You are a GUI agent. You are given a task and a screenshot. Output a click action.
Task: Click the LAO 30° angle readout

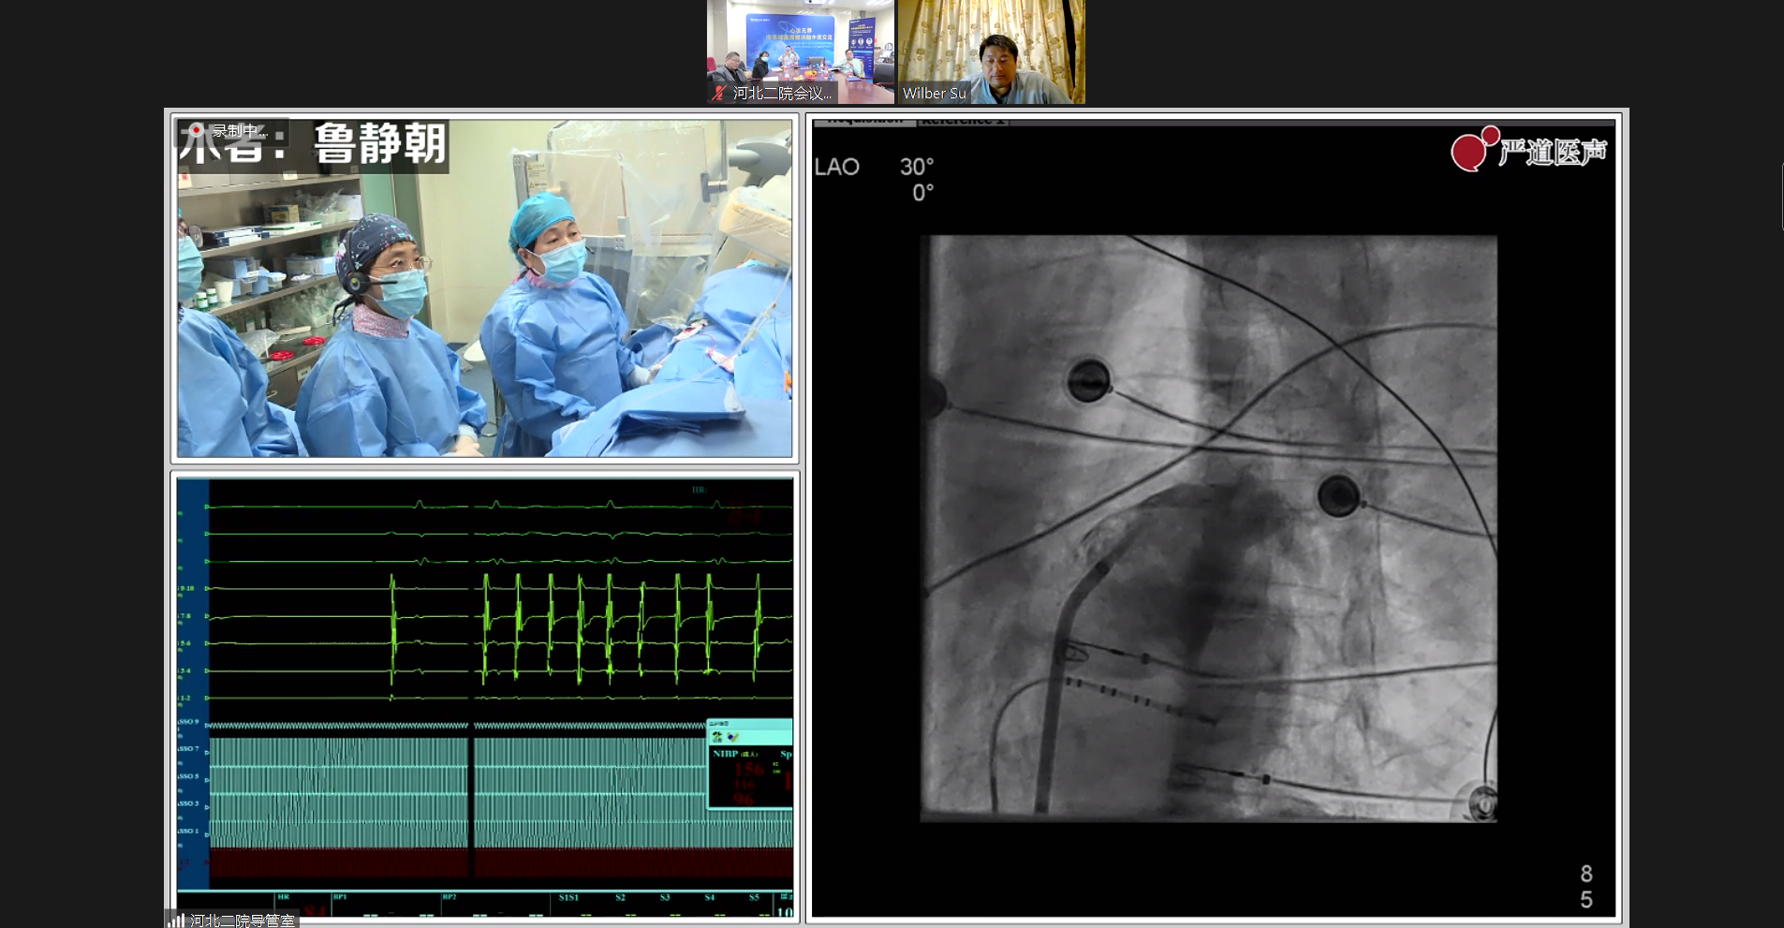coord(873,168)
